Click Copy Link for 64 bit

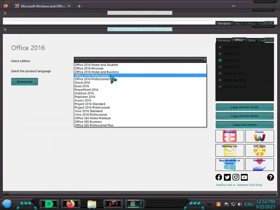click(x=244, y=116)
